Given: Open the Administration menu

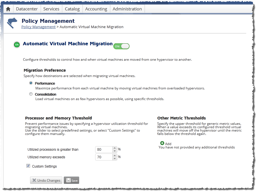Looking at the screenshot, I should point(127,9).
